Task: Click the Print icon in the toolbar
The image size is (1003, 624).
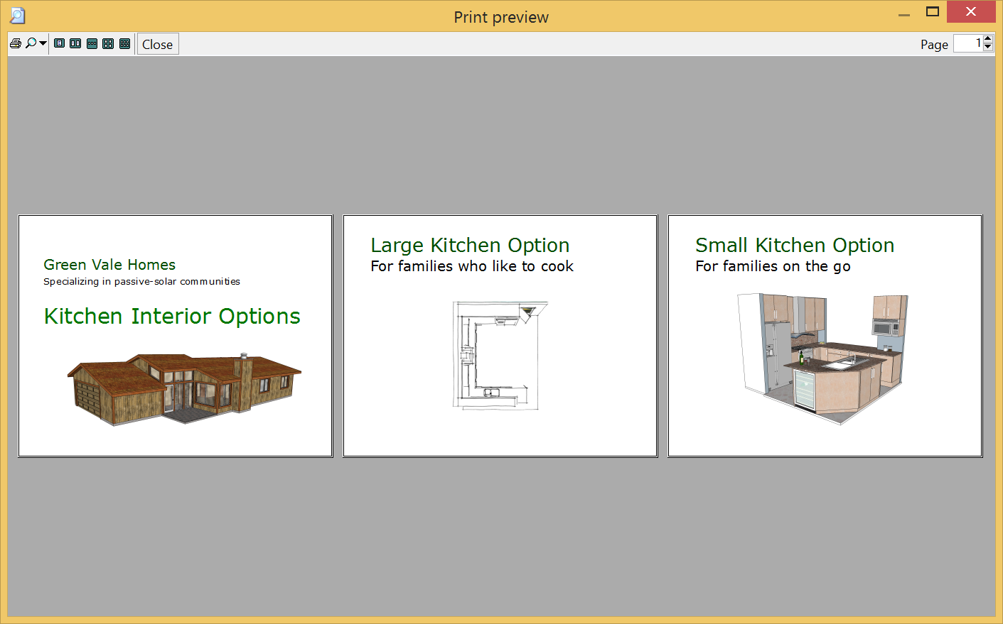Action: tap(16, 43)
